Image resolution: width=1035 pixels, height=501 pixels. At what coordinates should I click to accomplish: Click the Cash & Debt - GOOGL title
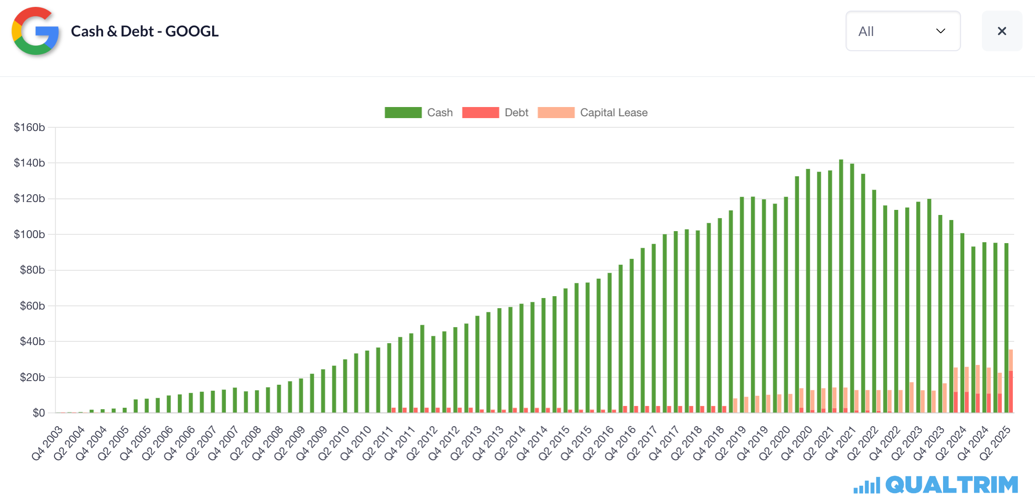coord(145,31)
